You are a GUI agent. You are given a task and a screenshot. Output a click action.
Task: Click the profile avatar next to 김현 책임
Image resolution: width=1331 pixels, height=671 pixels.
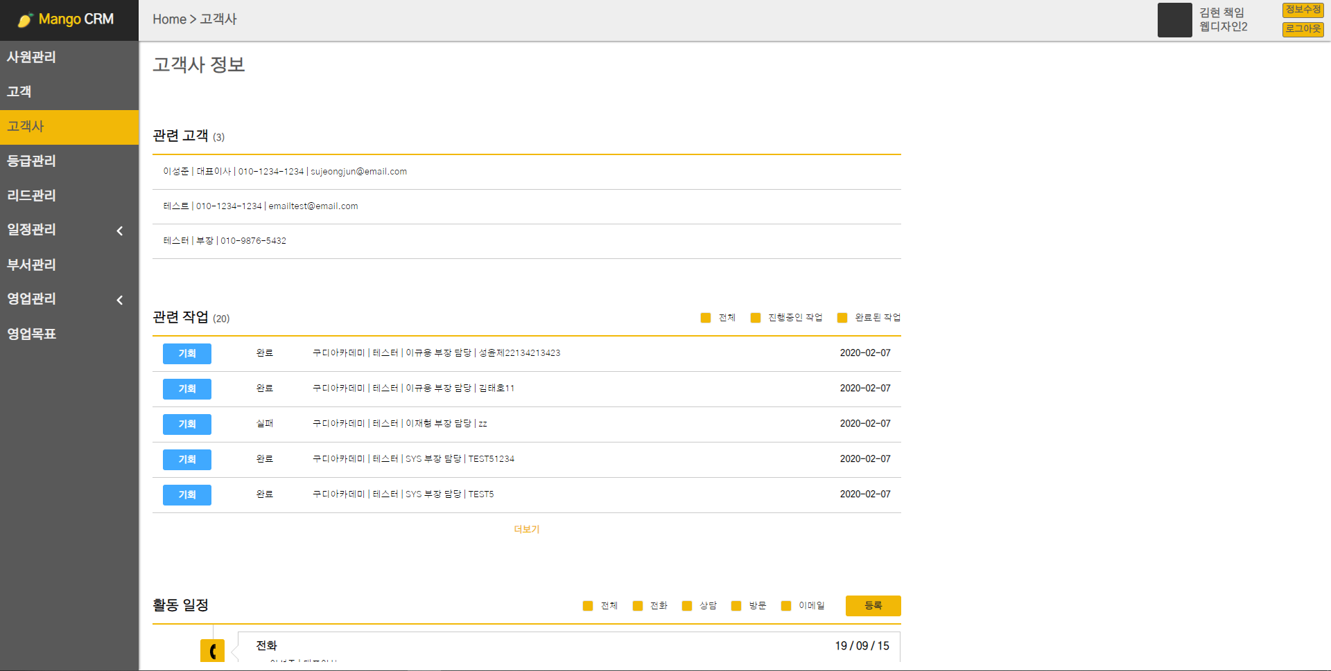[x=1174, y=20]
